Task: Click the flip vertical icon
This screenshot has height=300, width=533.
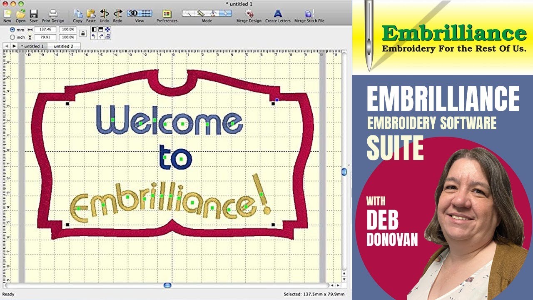Action: tap(100, 29)
